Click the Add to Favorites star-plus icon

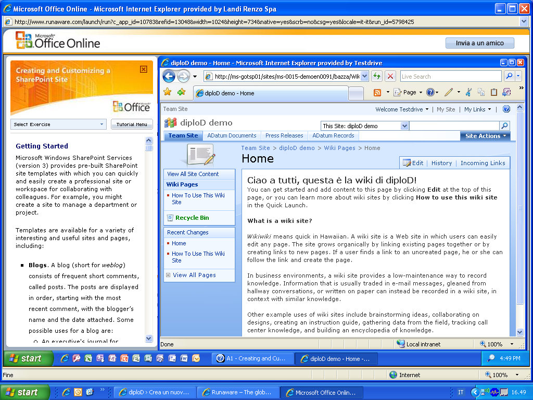point(182,92)
